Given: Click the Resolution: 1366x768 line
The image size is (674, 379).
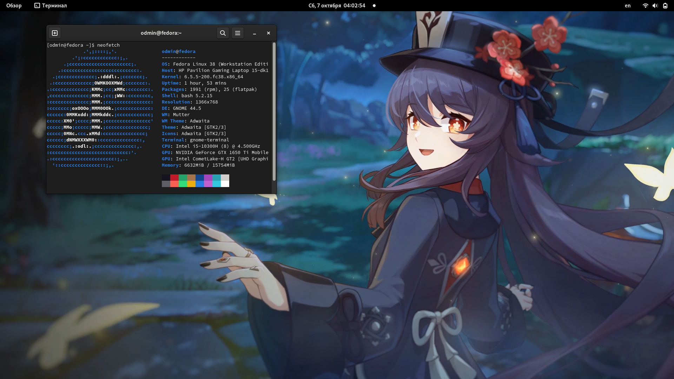Looking at the screenshot, I should tap(190, 102).
